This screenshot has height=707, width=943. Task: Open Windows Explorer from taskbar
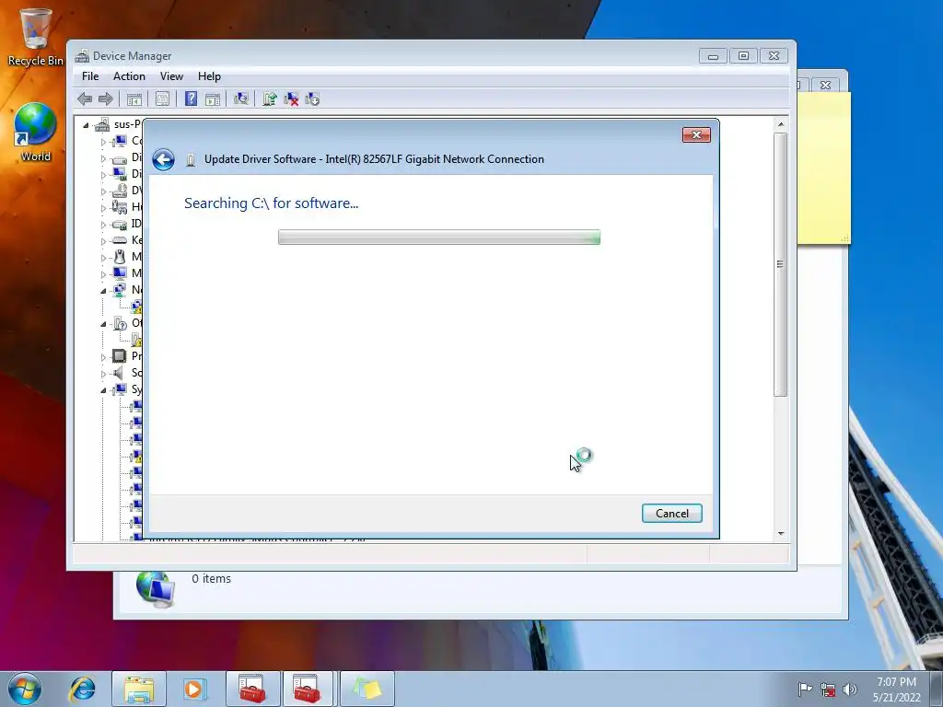[139, 689]
